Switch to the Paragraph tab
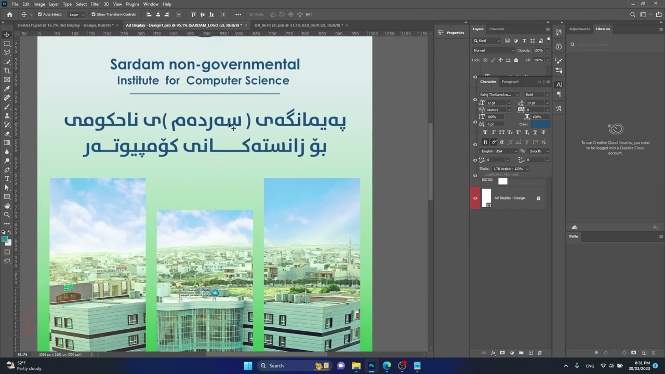 [x=510, y=82]
